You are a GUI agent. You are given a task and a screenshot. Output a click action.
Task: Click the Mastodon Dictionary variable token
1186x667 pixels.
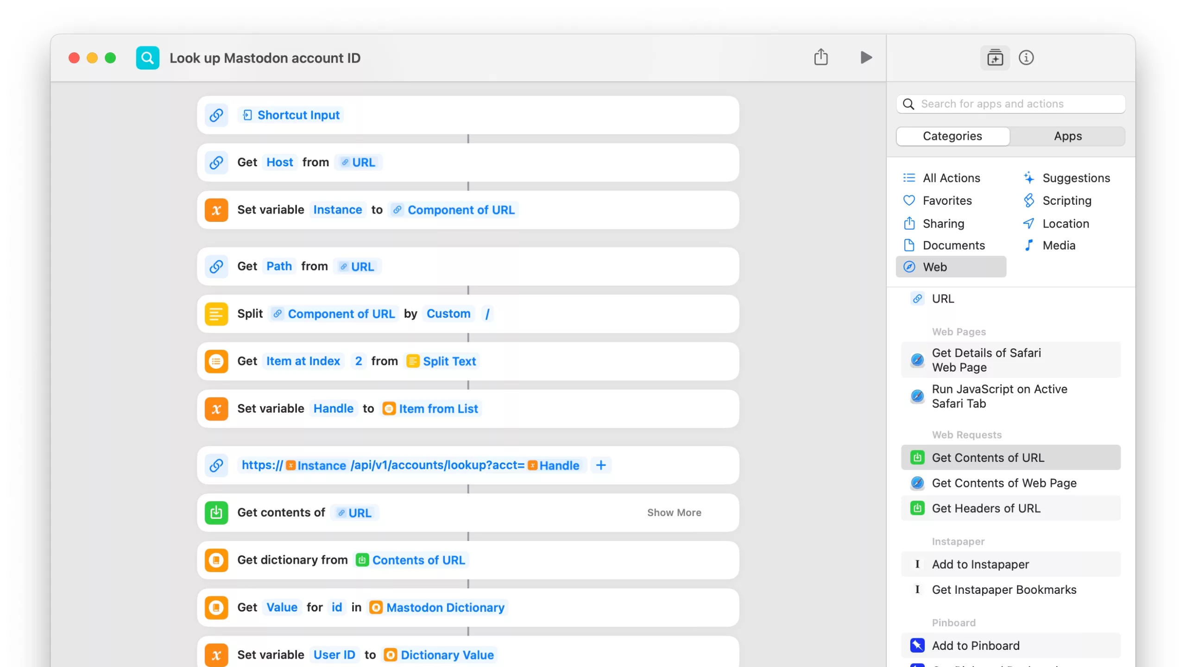pos(437,607)
